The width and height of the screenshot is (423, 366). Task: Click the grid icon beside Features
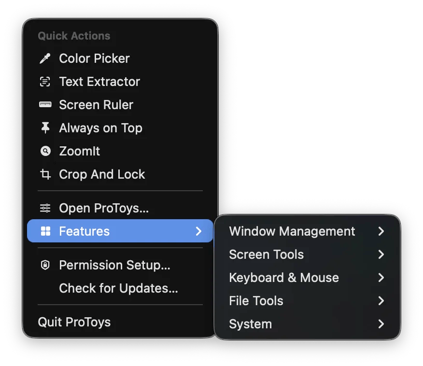pos(45,231)
